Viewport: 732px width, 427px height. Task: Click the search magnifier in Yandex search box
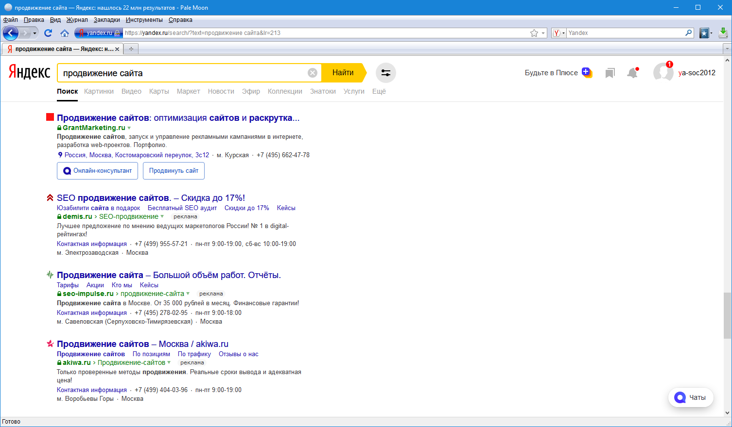pyautogui.click(x=688, y=33)
